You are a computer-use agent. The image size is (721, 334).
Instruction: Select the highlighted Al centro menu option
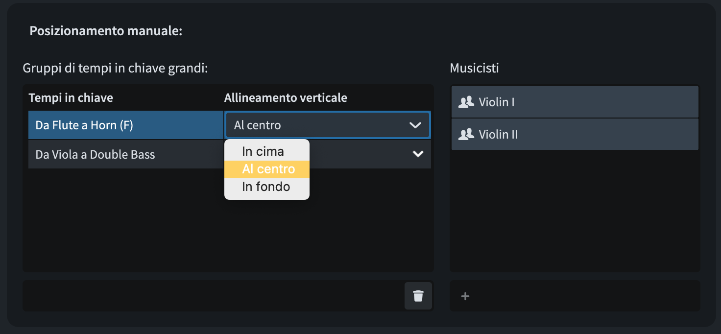click(x=268, y=169)
